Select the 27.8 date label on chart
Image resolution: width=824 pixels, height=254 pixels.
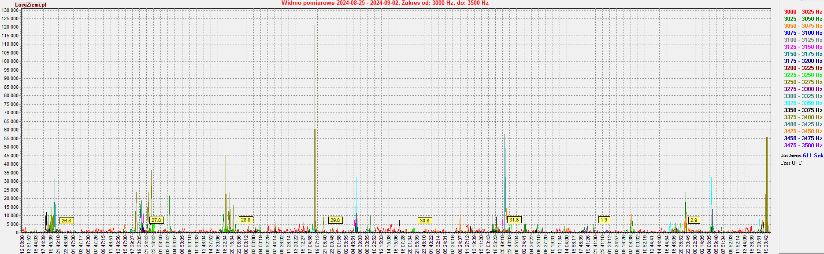pyautogui.click(x=156, y=220)
